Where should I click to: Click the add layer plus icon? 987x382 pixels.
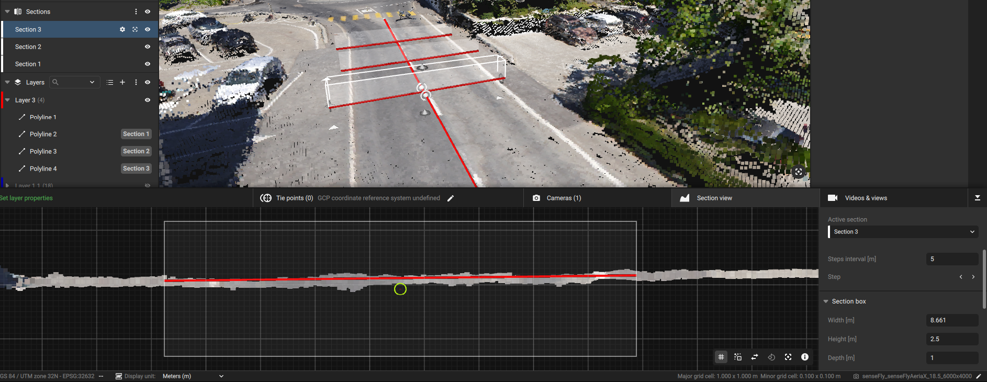pos(122,82)
